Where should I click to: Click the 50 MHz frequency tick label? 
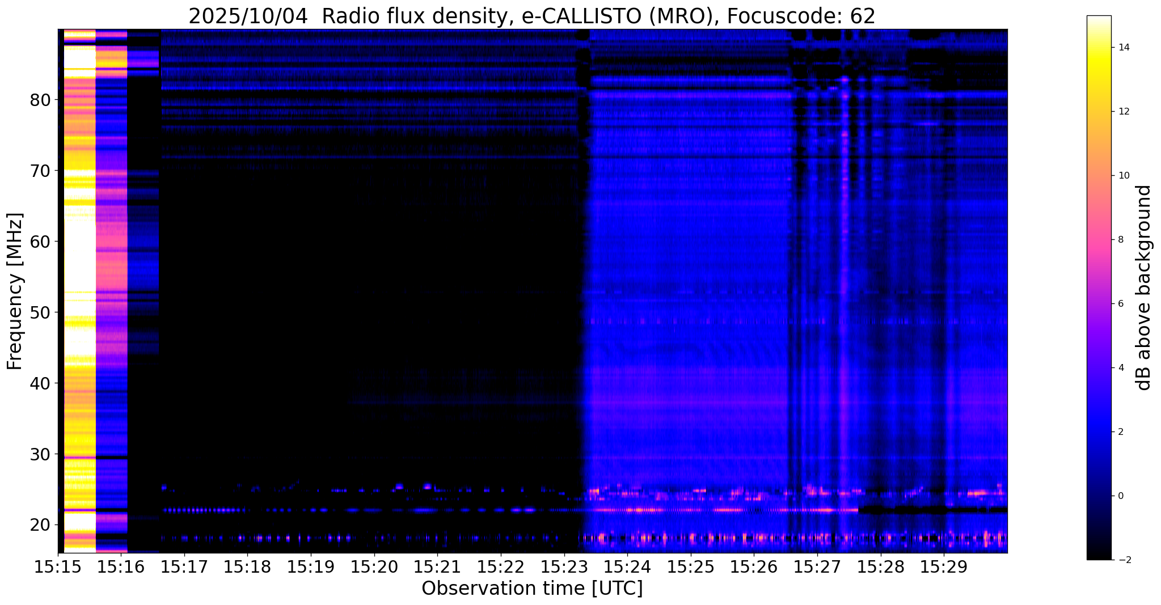tap(40, 313)
